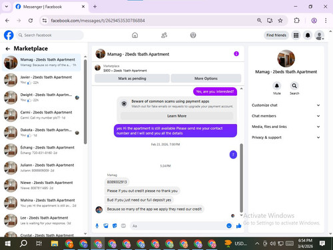
Task: Open Chrome's three-dot menu
Action: click(x=326, y=21)
